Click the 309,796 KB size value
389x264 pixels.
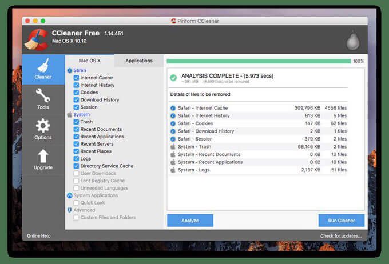[307, 108]
